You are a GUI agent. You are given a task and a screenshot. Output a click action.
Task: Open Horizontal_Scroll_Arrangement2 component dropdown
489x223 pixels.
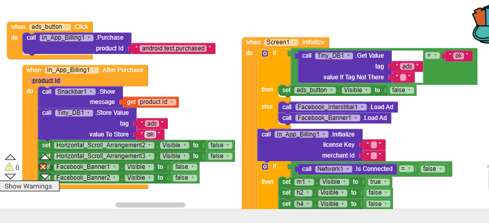(x=104, y=145)
